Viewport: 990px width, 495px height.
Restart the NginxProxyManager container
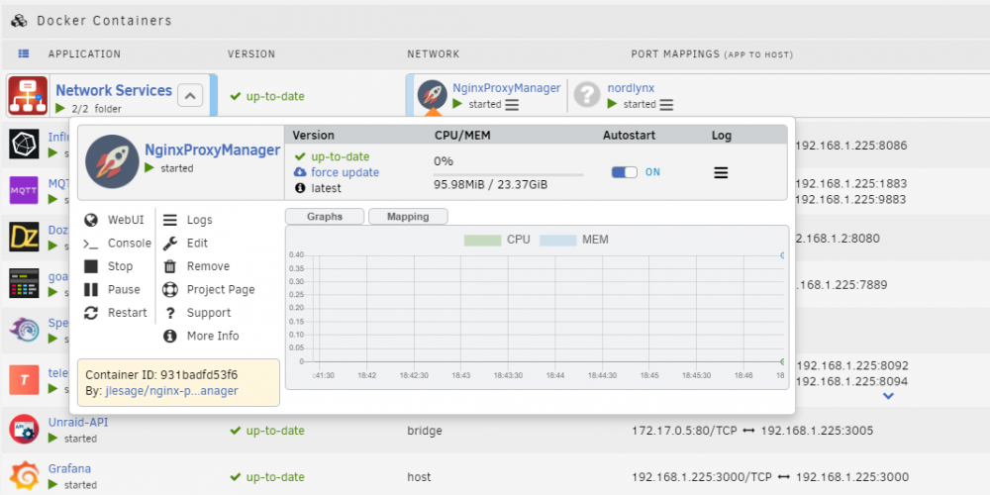[115, 313]
